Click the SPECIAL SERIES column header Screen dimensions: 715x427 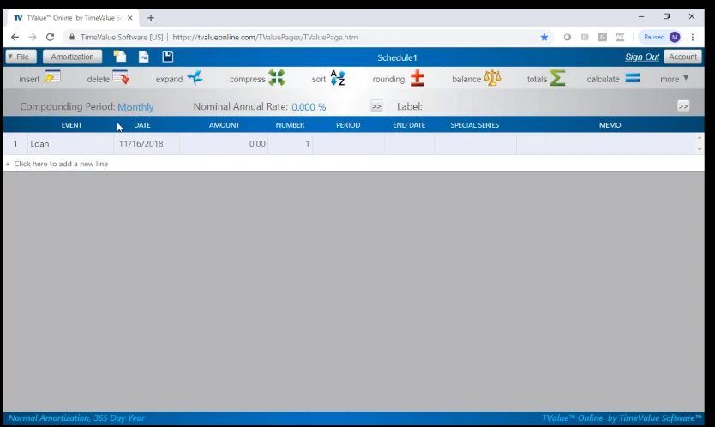click(475, 125)
